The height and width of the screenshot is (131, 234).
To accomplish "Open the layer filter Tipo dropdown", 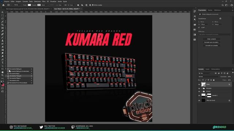I will click(x=204, y=73).
